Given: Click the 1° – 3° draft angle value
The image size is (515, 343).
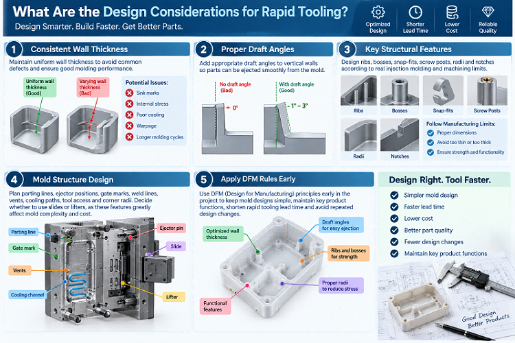Looking at the screenshot, I should coord(299,106).
